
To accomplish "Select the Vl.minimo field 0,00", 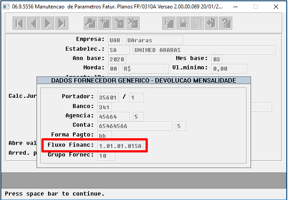I will point(229,69).
